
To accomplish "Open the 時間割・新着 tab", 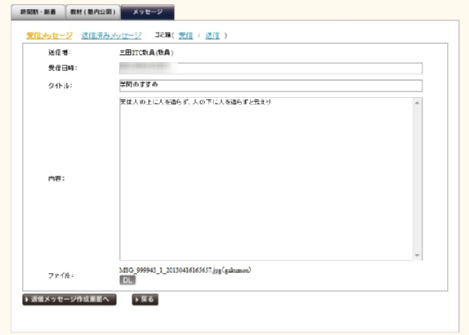I will (38, 12).
